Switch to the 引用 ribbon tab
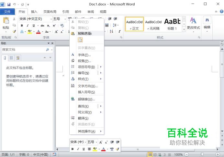The width and height of the screenshot is (224, 157). tap(66, 12)
